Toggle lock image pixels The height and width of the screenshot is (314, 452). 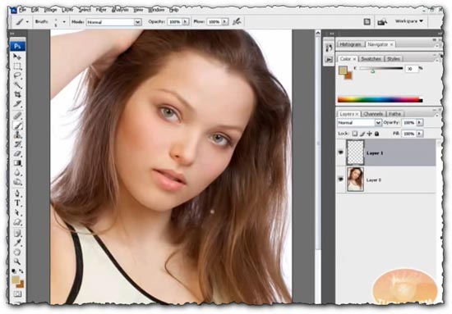pos(362,134)
